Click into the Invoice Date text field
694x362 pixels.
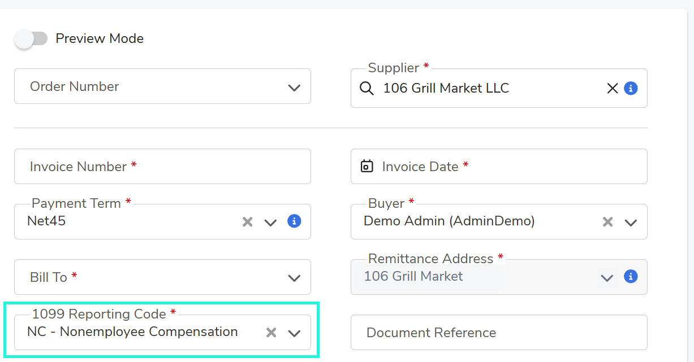tap(509, 167)
